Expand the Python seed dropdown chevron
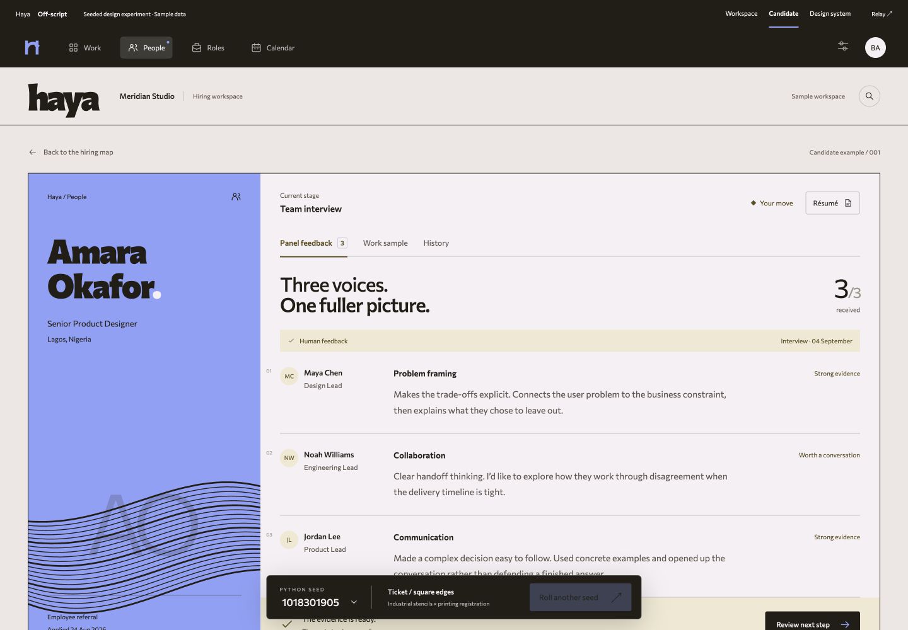 click(354, 602)
